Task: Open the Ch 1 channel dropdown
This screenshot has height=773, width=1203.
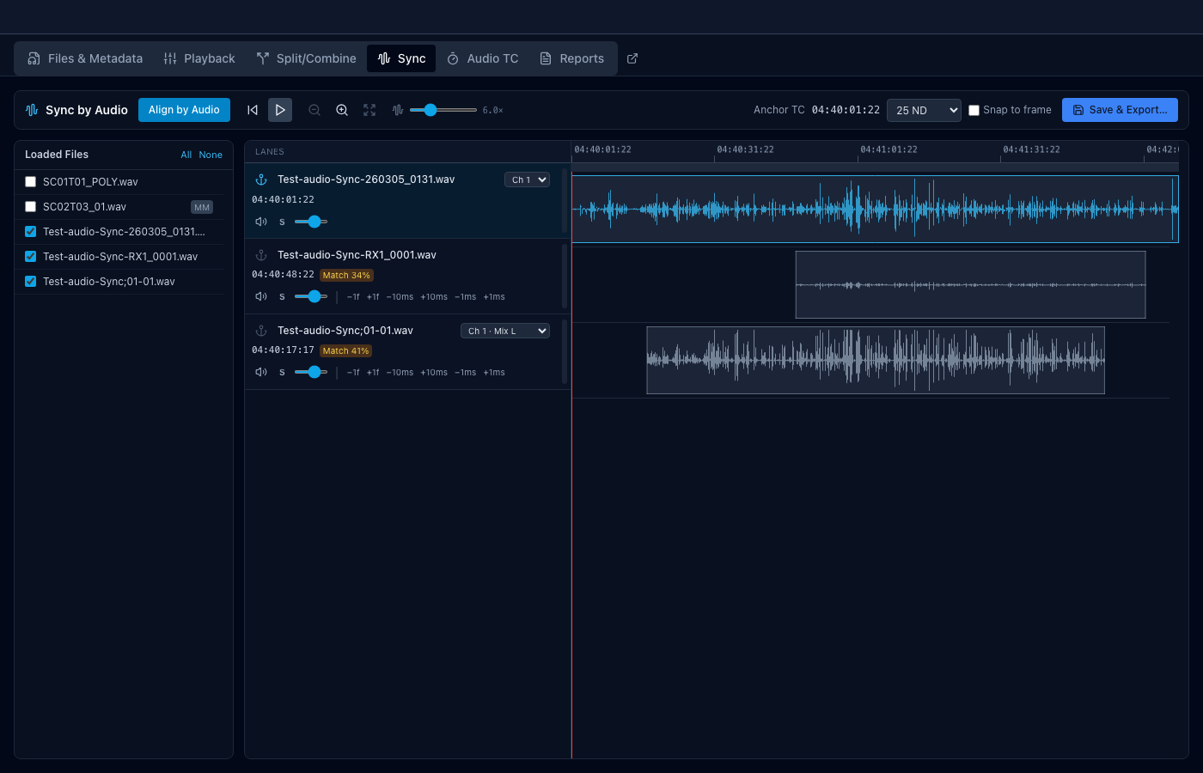Action: click(x=527, y=180)
